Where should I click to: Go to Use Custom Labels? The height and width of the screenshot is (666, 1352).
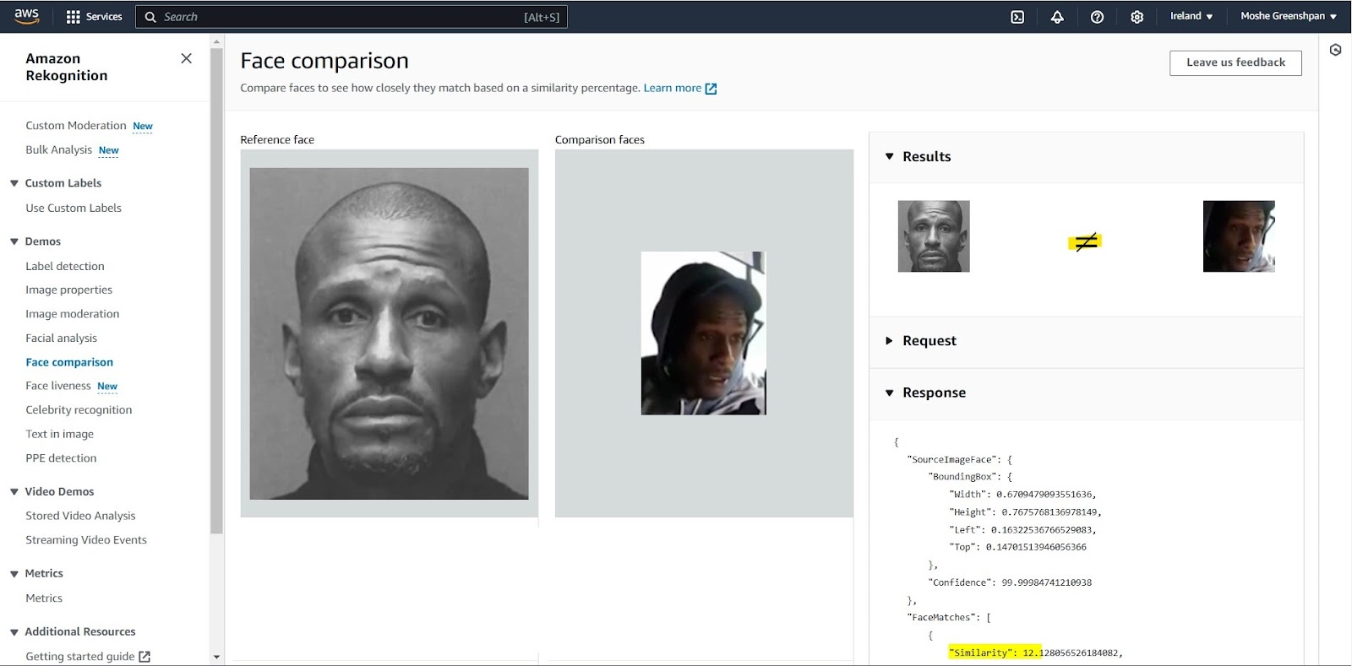(x=74, y=208)
